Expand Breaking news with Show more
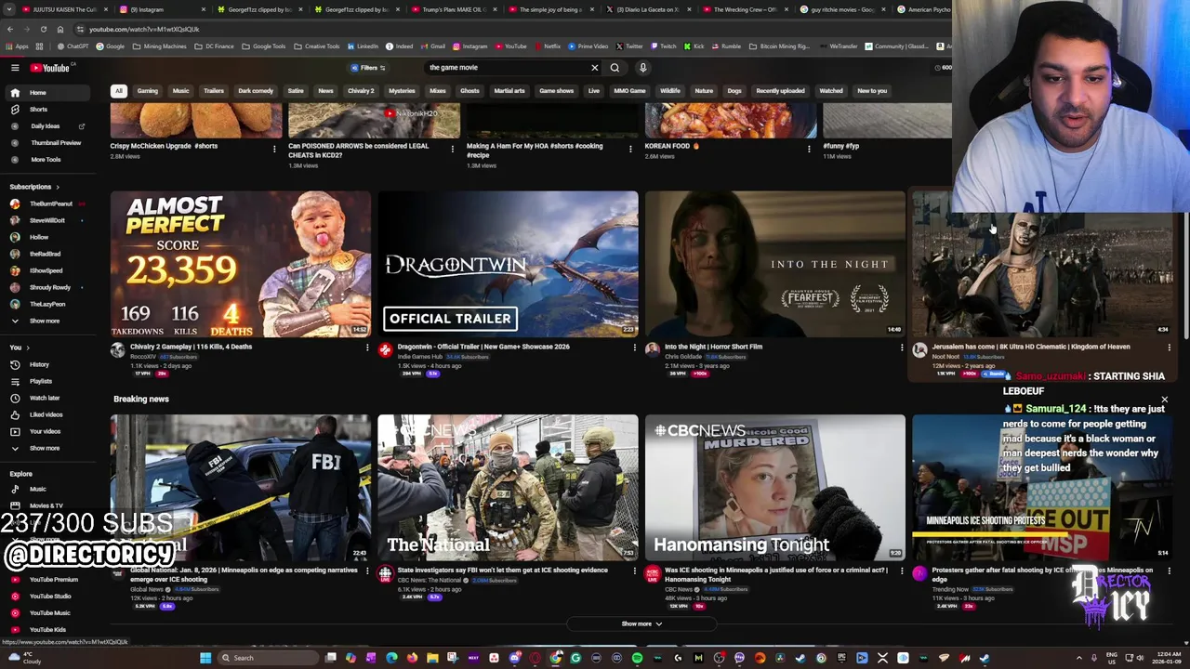Viewport: 1190px width, 669px height. [641, 624]
